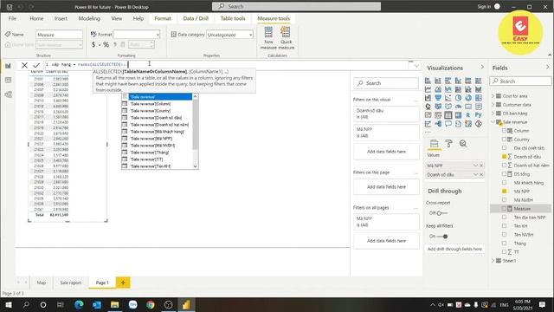Check the Country field checkbox
The height and width of the screenshot is (312, 554).
[x=504, y=140]
